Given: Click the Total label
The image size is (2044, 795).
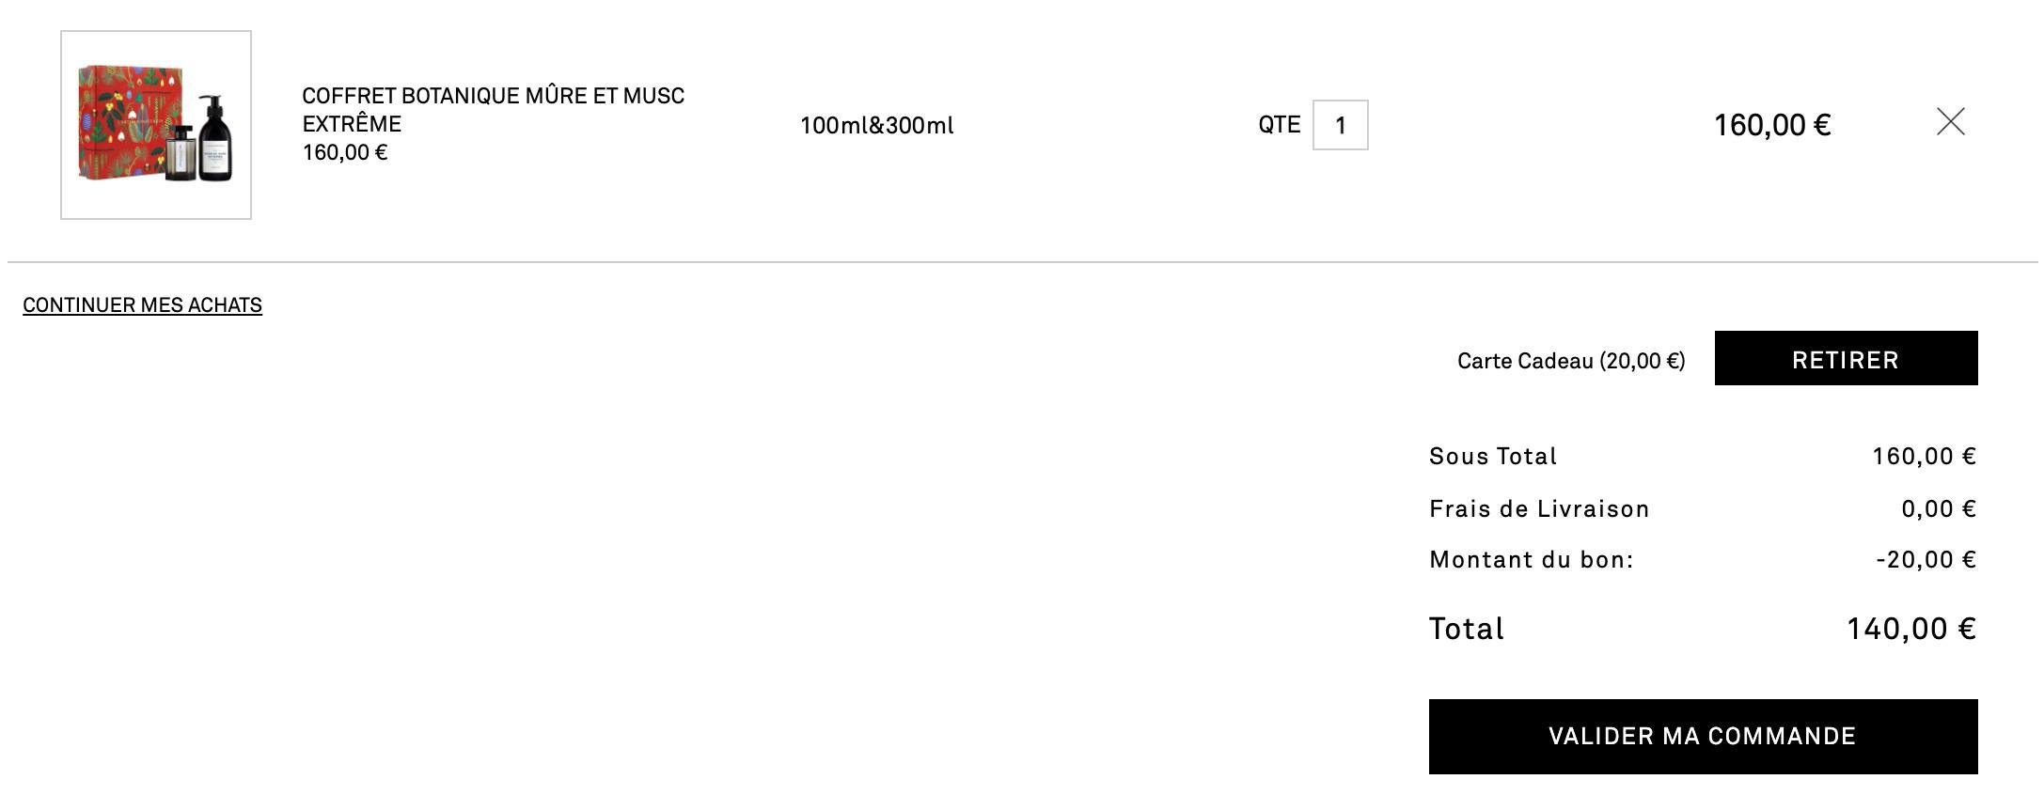Looking at the screenshot, I should [x=1466, y=629].
